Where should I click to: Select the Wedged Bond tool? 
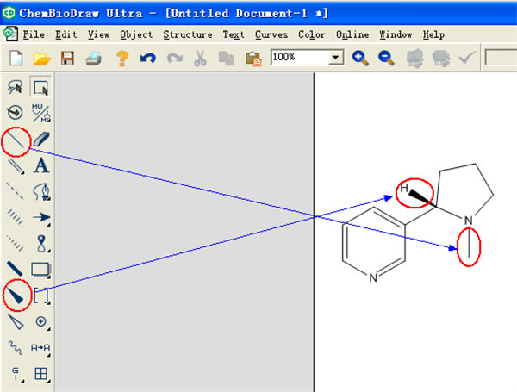click(x=16, y=296)
